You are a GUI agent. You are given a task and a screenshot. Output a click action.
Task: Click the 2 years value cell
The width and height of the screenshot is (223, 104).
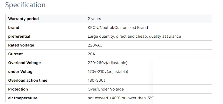148,18
